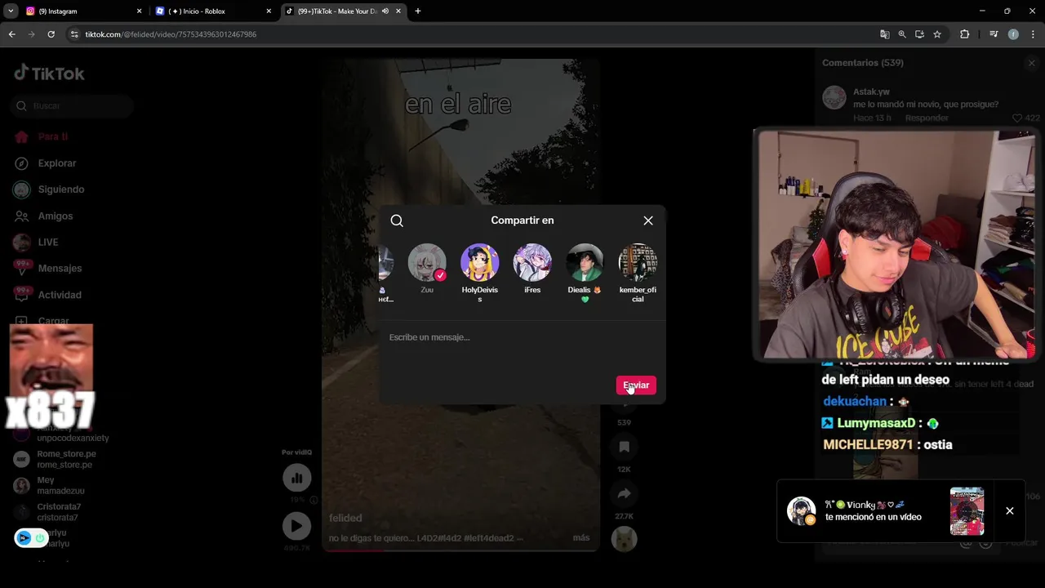
Task: Dismiss the mention notification
Action: (x=1010, y=511)
